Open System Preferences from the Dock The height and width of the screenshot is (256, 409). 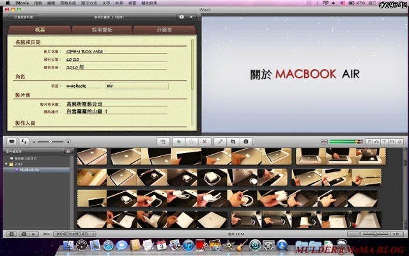[x=268, y=245]
